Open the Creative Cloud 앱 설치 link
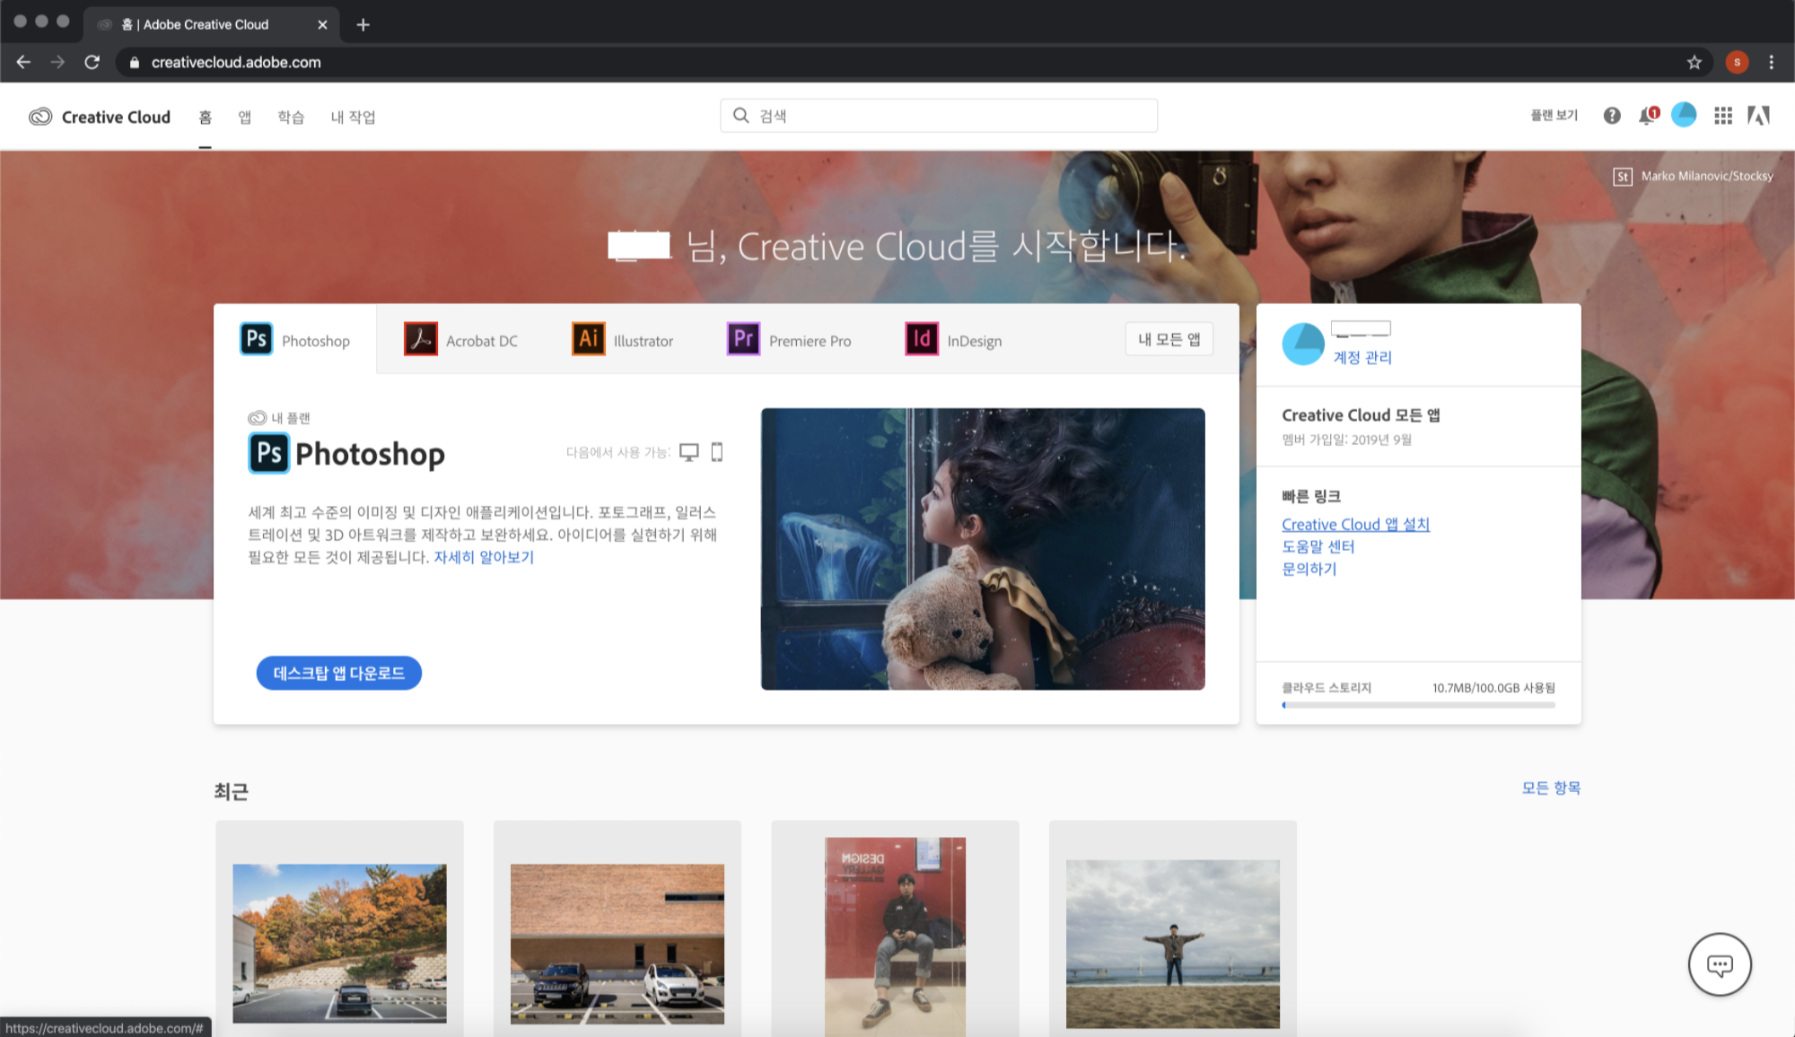1795x1037 pixels. [1355, 524]
